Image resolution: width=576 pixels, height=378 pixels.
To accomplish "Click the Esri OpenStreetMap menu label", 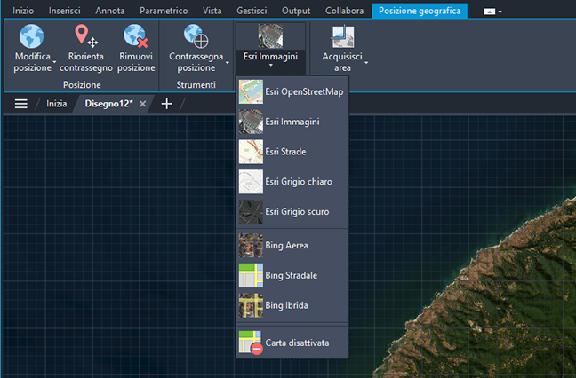I will tap(305, 91).
